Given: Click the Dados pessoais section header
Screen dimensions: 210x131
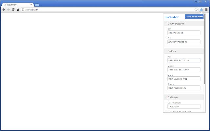Looking at the screenshot, I should [184, 24].
